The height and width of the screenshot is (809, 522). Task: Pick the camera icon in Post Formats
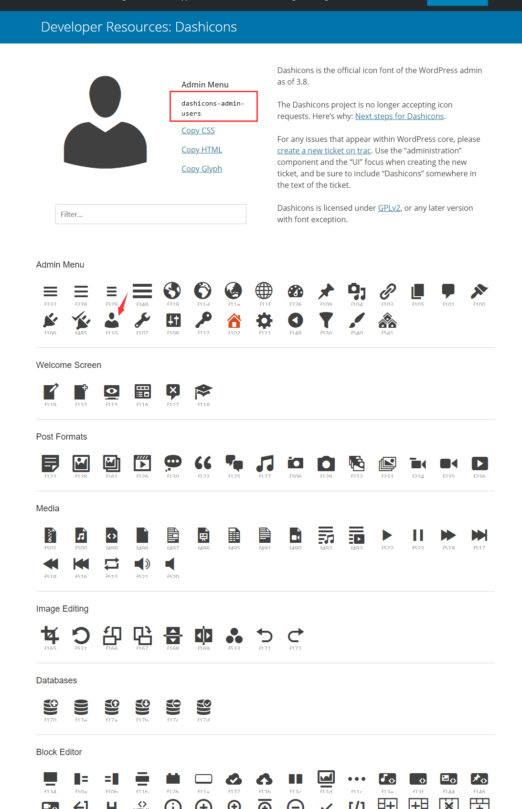click(326, 464)
